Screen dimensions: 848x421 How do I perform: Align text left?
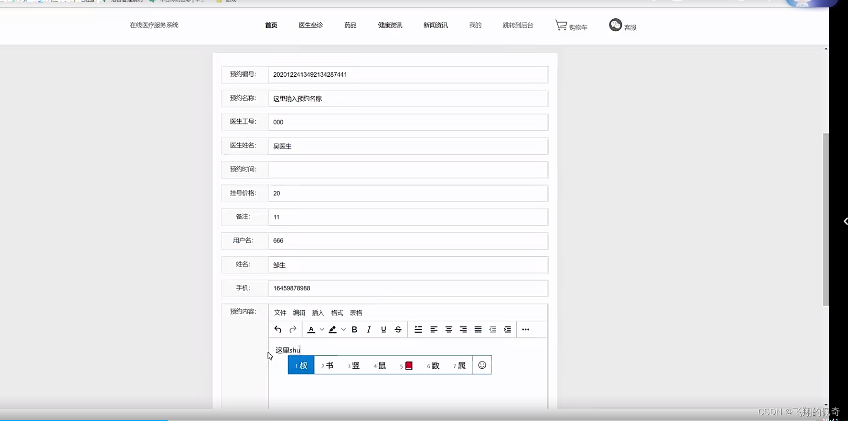tap(434, 329)
